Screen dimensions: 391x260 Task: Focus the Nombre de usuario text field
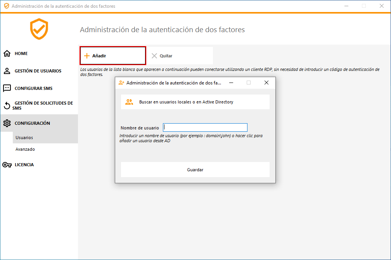click(205, 127)
